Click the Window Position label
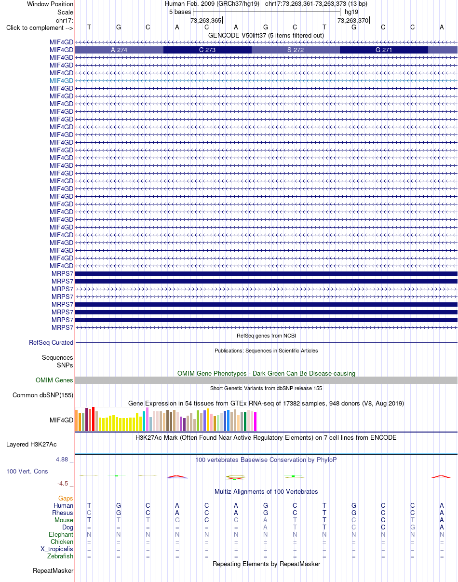The width and height of the screenshot is (458, 582). pyautogui.click(x=50, y=4)
